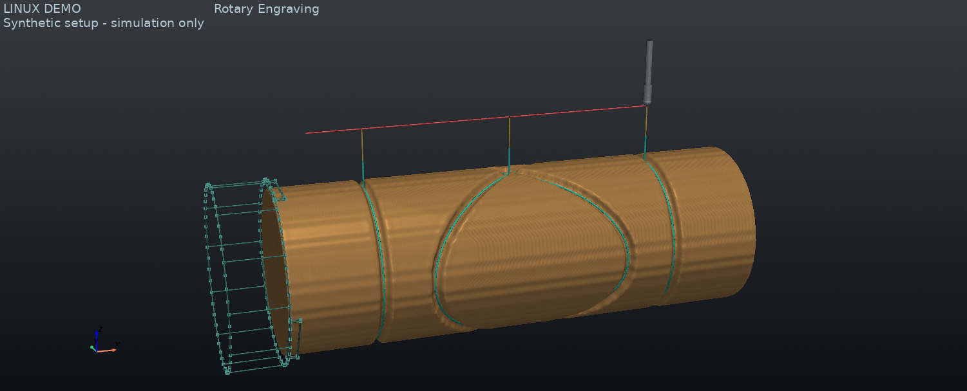967x391 pixels.
Task: Click the 'LINUX DEMO' label
Action: pos(42,9)
